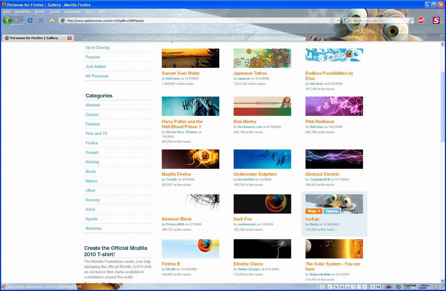Open the Datei menu
The image size is (446, 291).
(x=7, y=12)
